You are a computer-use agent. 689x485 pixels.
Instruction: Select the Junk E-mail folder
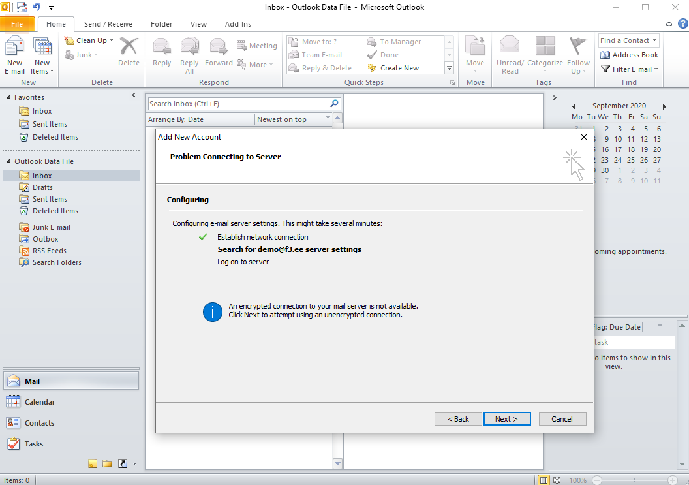click(x=52, y=227)
